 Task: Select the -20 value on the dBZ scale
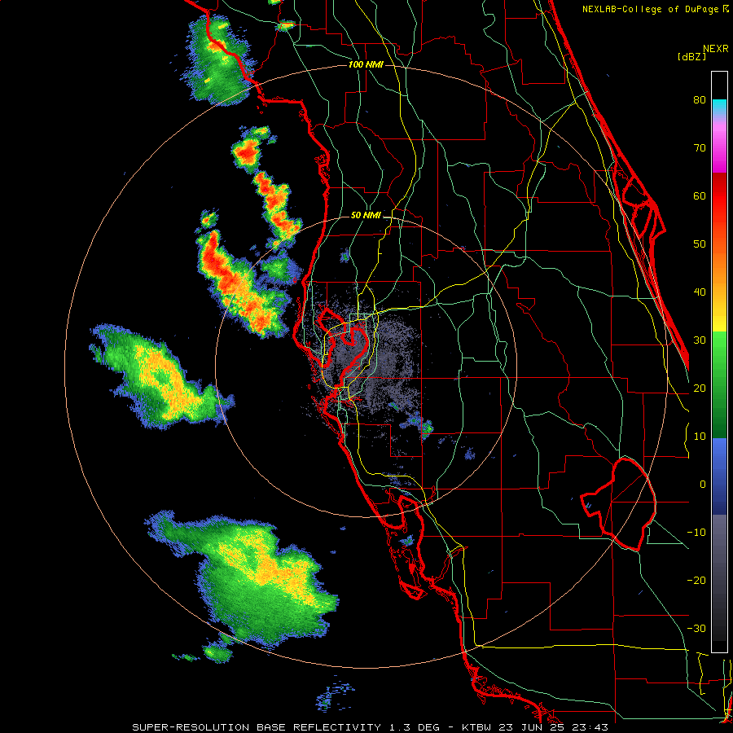click(696, 580)
